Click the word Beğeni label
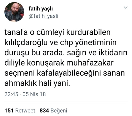 (x=59, y=111)
